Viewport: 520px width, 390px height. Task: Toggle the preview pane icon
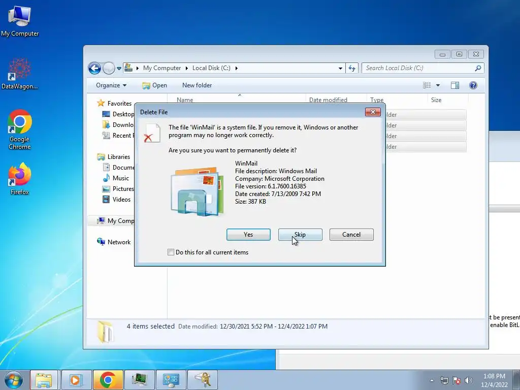coord(455,85)
